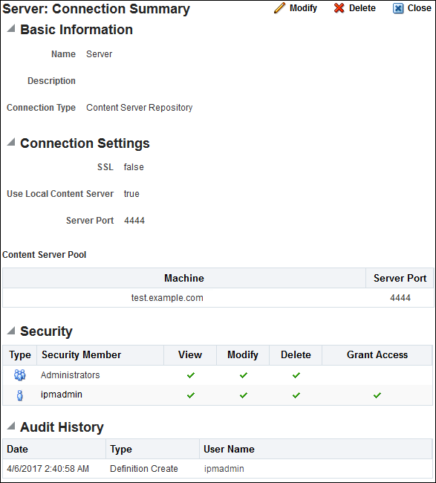The width and height of the screenshot is (436, 483).
Task: Click the Content Server Pool label
Action: tap(44, 255)
